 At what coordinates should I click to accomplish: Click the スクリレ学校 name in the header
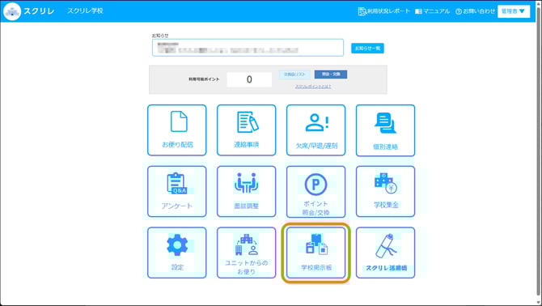85,11
